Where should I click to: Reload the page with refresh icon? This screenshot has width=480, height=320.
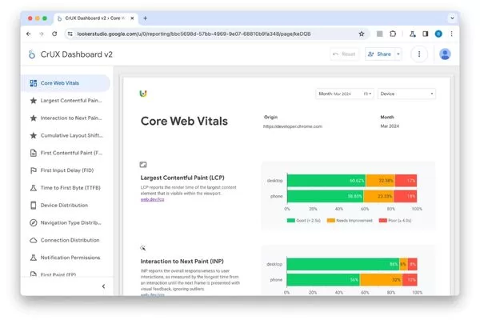[x=54, y=34]
